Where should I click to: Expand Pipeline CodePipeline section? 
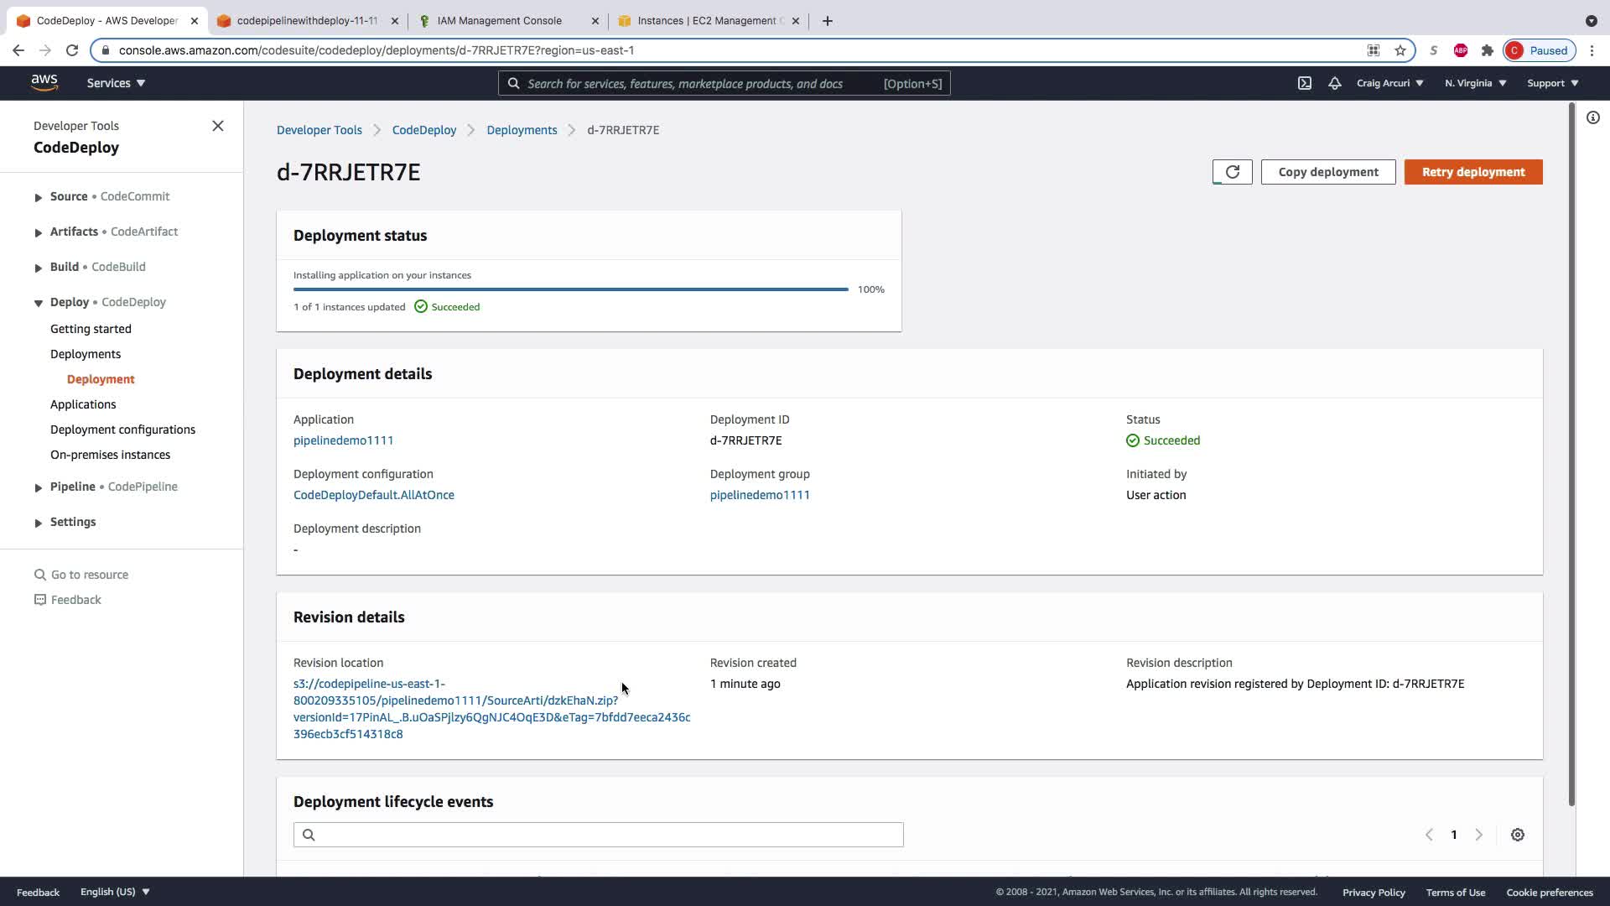pos(39,487)
